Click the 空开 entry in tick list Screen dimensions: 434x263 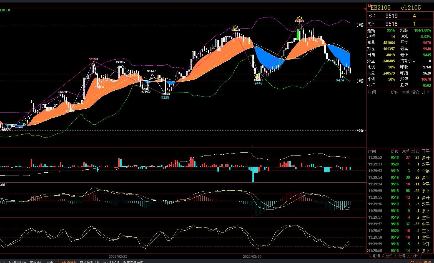point(426,244)
